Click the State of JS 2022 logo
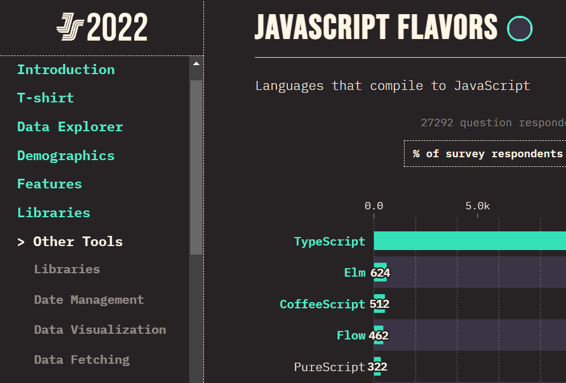Viewport: 566px width, 383px height. pos(102,27)
